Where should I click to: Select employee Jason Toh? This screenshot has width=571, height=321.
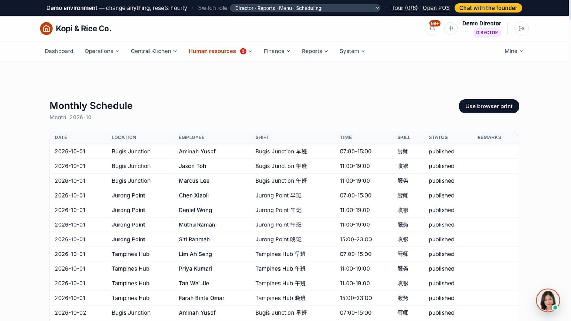coord(192,166)
